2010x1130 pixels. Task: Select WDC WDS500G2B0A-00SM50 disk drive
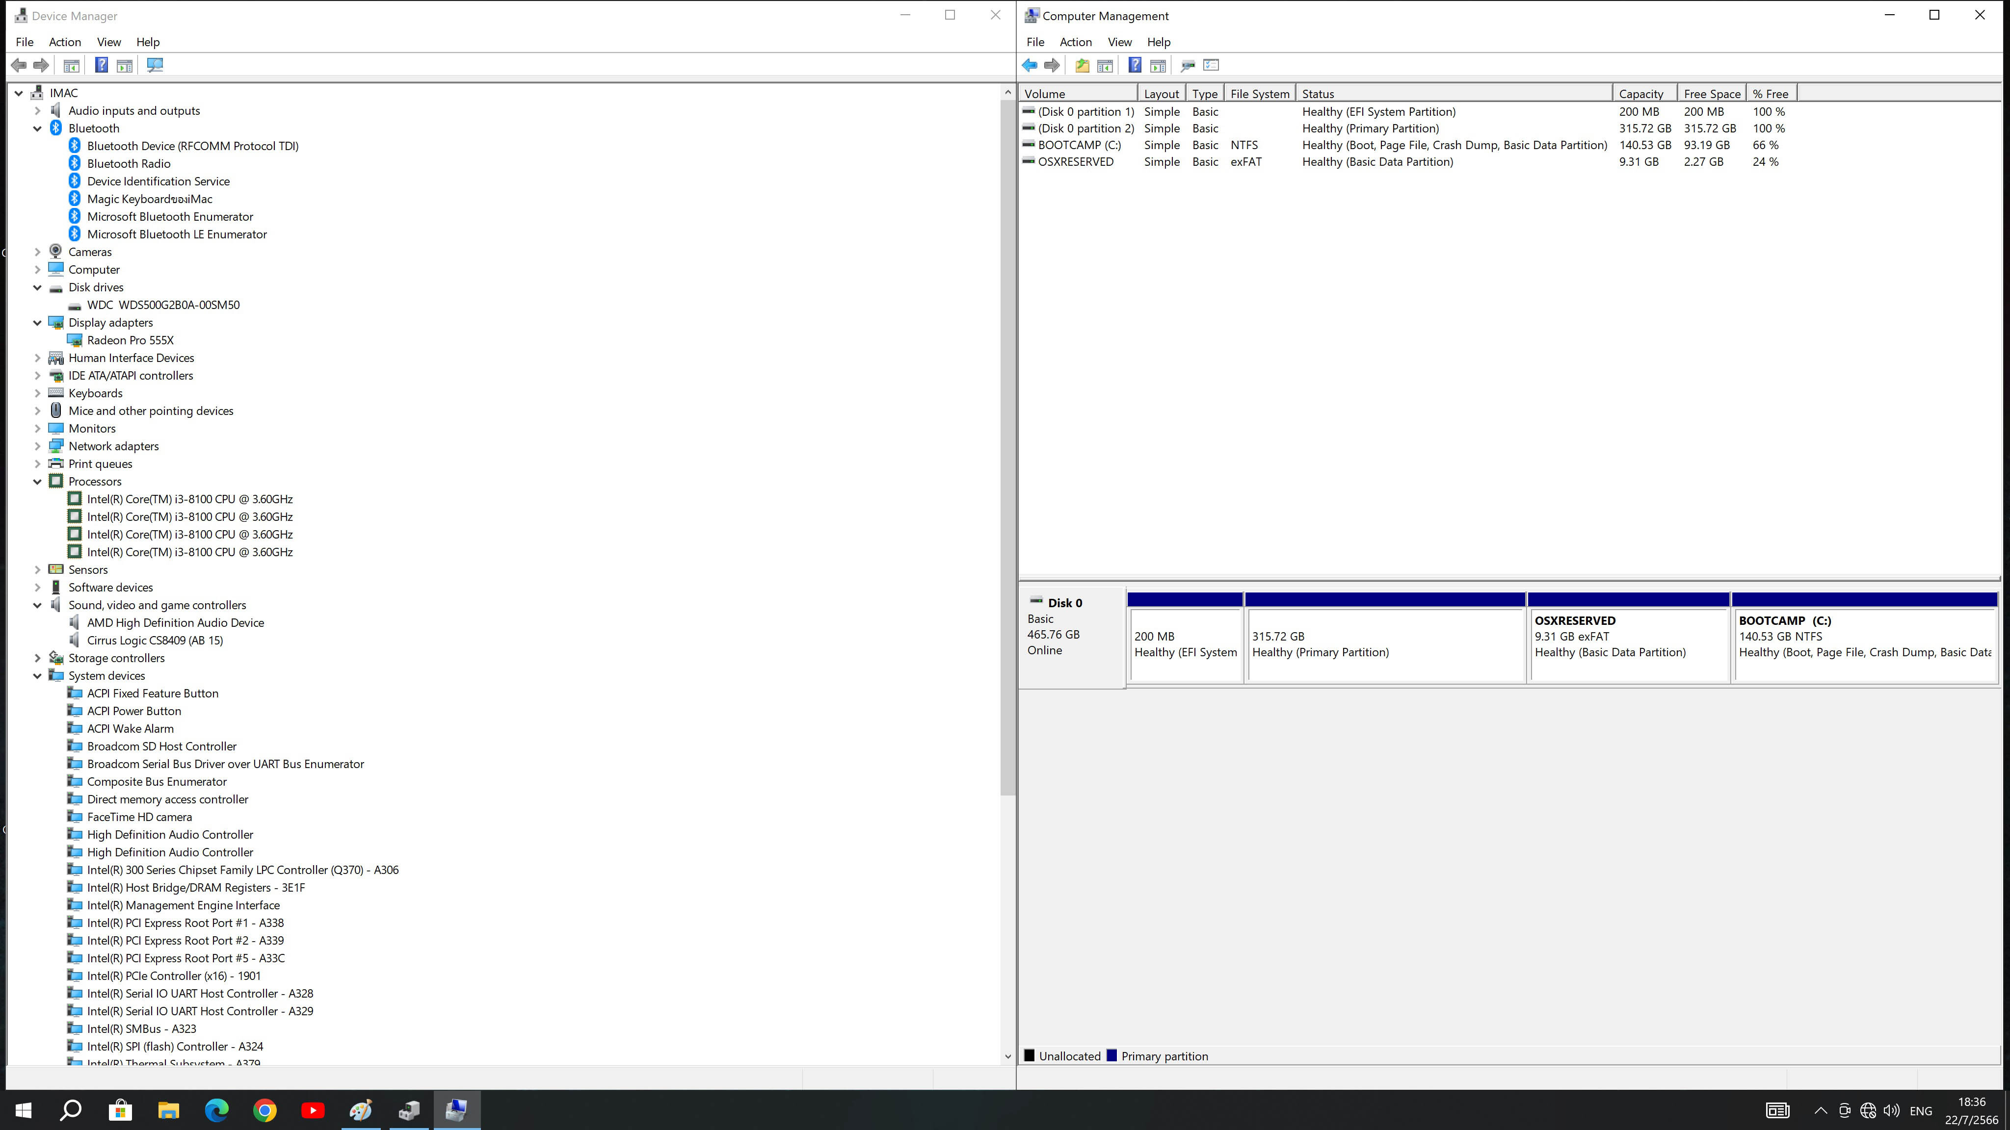click(163, 305)
